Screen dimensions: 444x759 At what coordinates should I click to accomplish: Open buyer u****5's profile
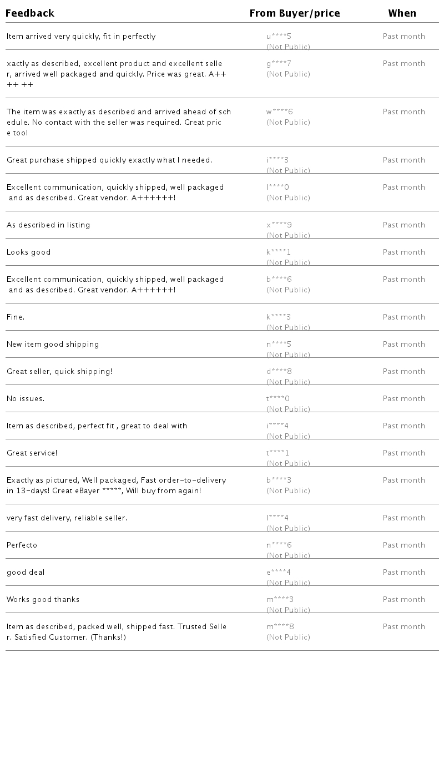click(x=279, y=37)
